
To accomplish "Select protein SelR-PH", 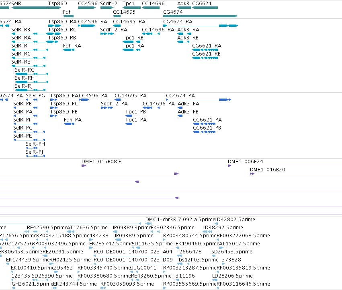I will pyautogui.click(x=35, y=144).
